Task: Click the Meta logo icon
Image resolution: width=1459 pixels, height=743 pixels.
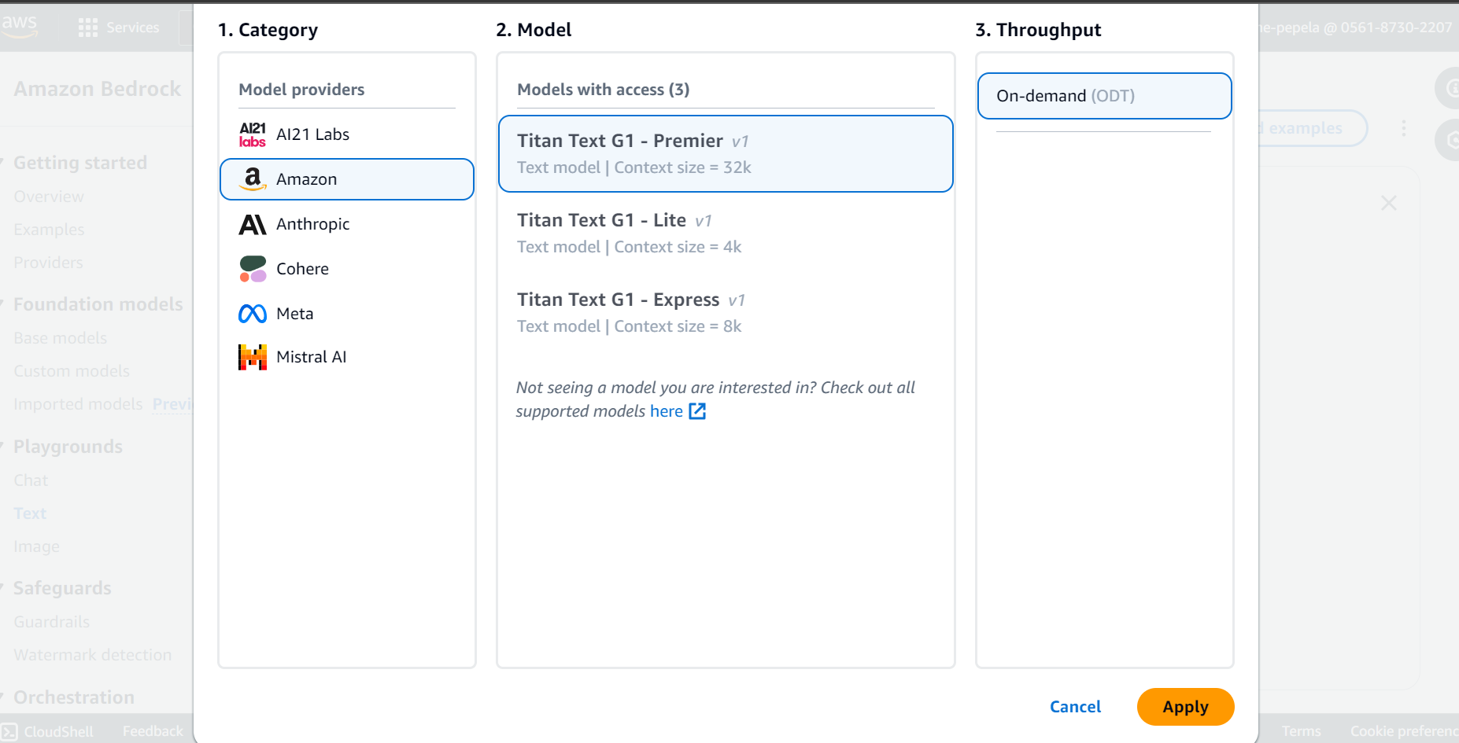Action: click(x=253, y=314)
